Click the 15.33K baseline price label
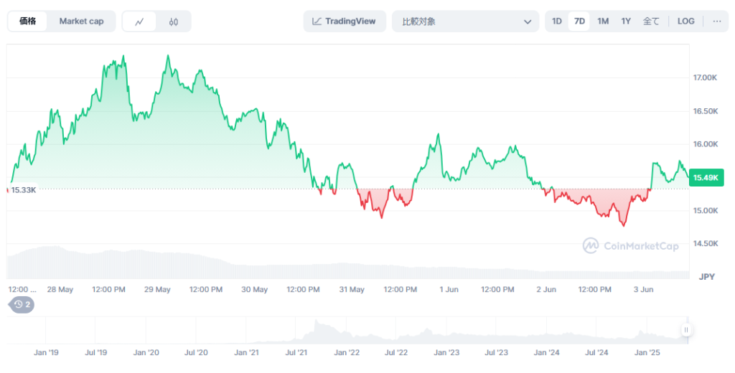 coord(23,190)
